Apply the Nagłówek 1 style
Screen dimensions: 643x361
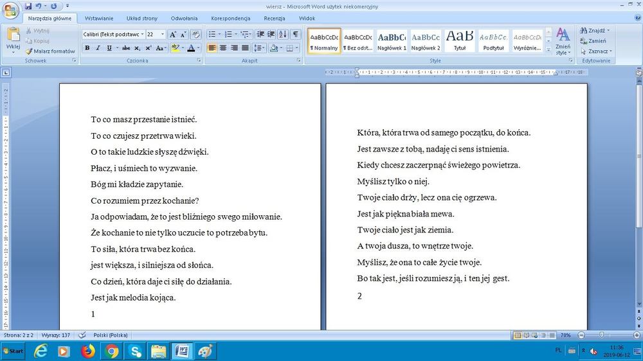tap(392, 40)
